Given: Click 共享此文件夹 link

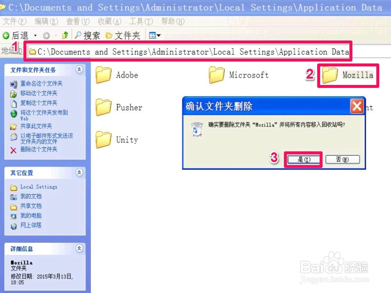Looking at the screenshot, I should pos(36,126).
